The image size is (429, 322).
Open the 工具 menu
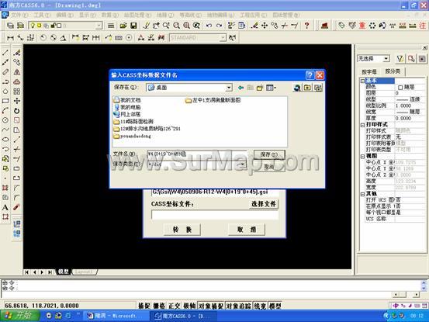(42, 15)
